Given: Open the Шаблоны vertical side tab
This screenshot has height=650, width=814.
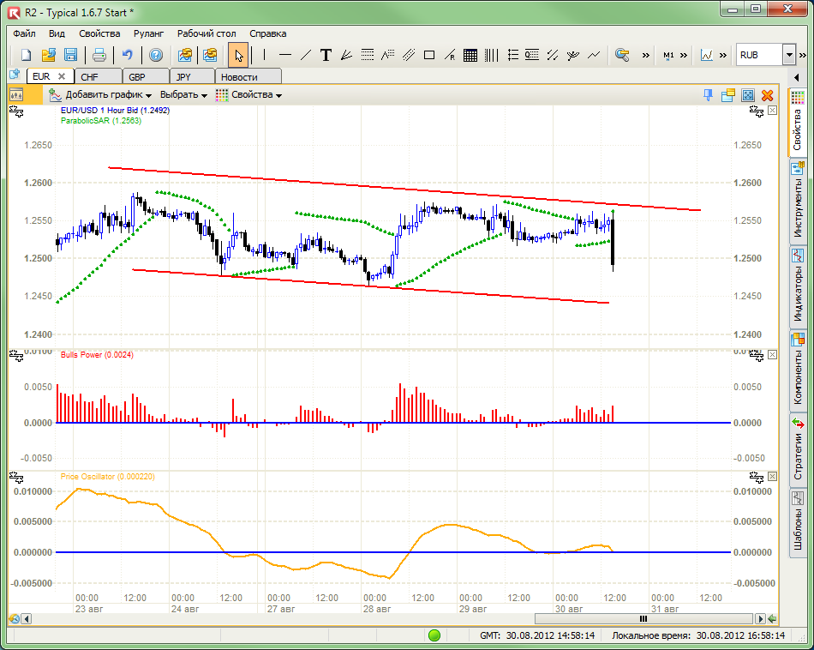Looking at the screenshot, I should point(798,523).
